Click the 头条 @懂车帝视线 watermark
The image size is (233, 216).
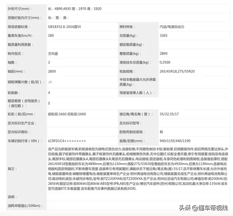[203, 208]
